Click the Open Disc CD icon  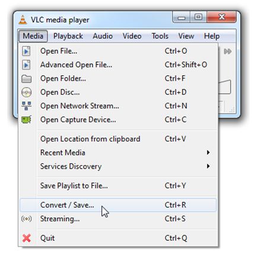pyautogui.click(x=26, y=92)
